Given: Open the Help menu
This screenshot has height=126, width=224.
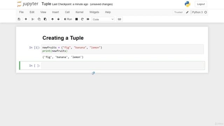Looking at the screenshot, I should pos(108,12).
